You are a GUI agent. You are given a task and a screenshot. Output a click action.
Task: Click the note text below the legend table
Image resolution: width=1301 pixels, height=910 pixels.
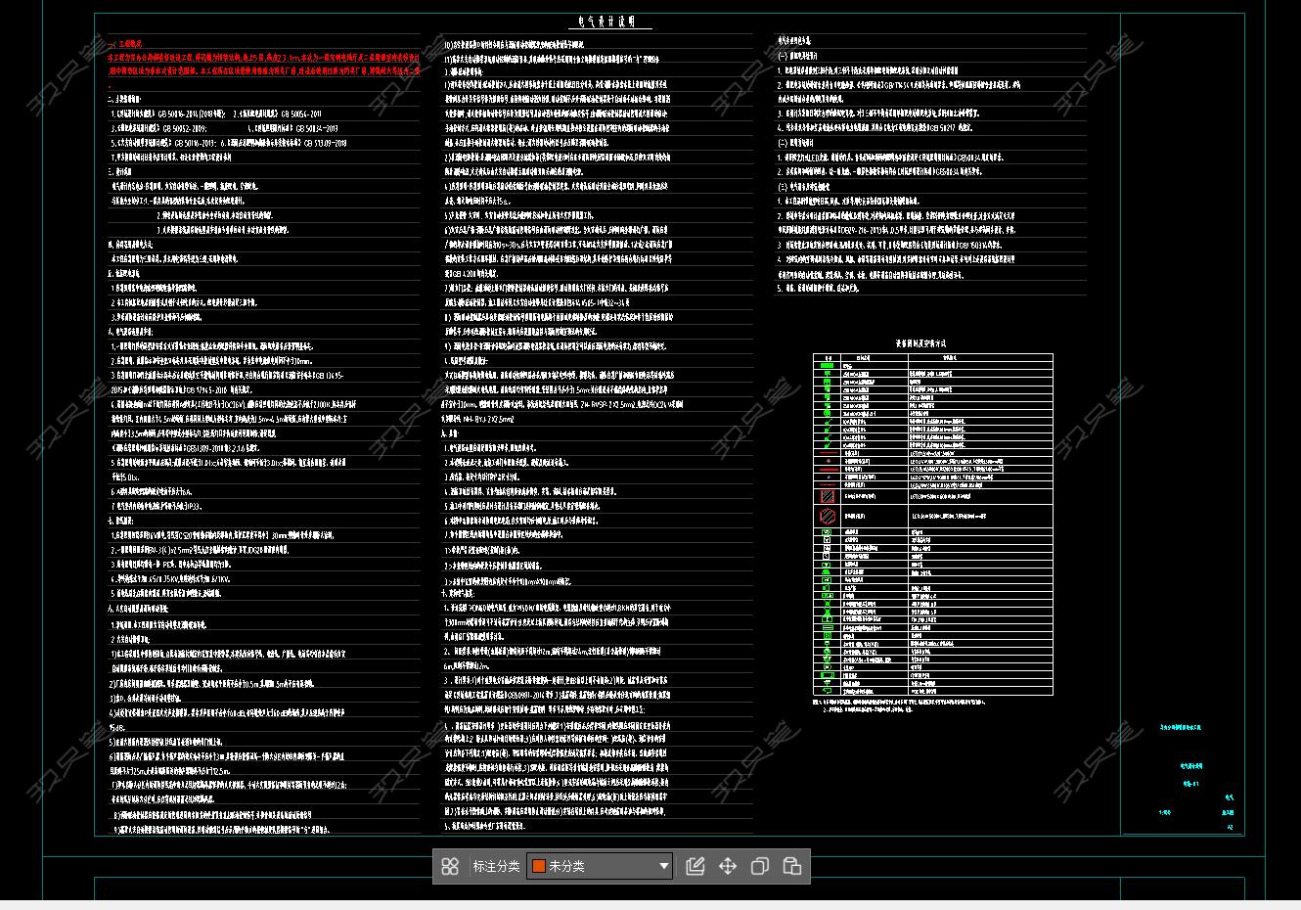coord(900,704)
